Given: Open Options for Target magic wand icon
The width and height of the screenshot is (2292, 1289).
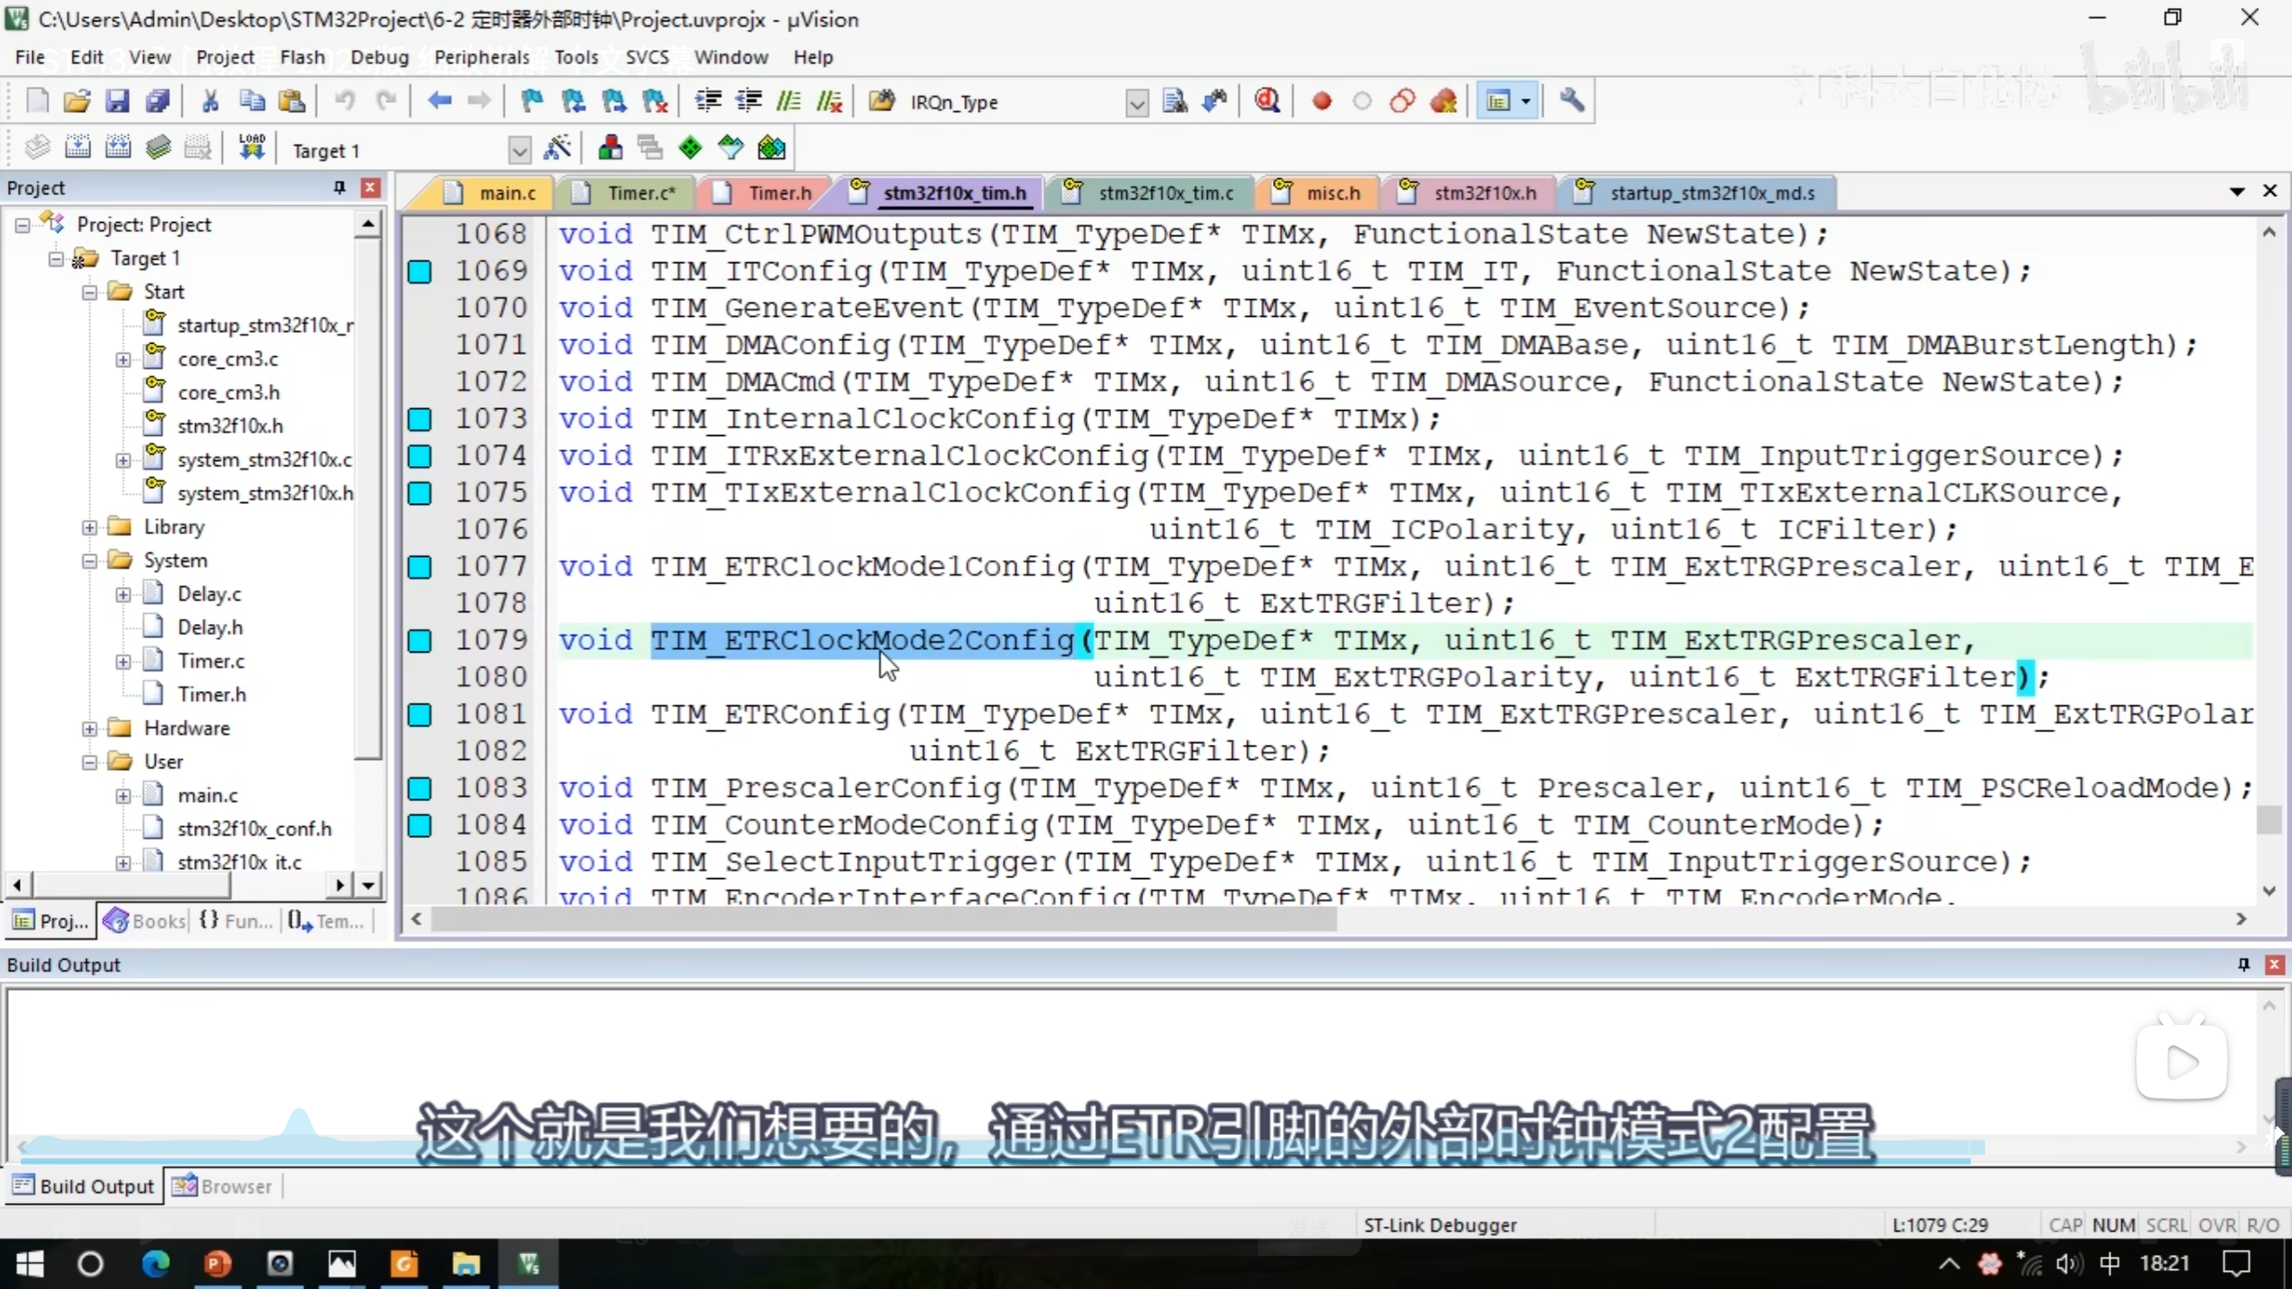Looking at the screenshot, I should coord(558,149).
